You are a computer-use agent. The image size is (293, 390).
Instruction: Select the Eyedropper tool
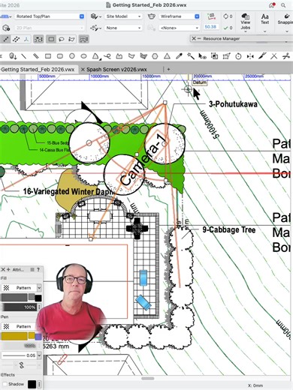tap(179, 56)
